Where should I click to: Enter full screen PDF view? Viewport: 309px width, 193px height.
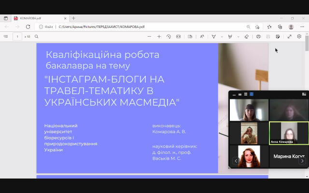coord(289,36)
